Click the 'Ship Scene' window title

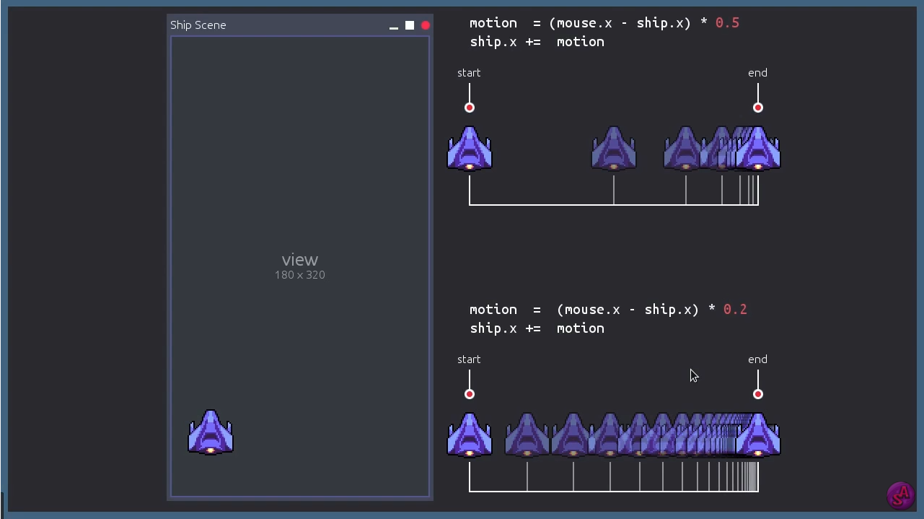[x=198, y=25]
